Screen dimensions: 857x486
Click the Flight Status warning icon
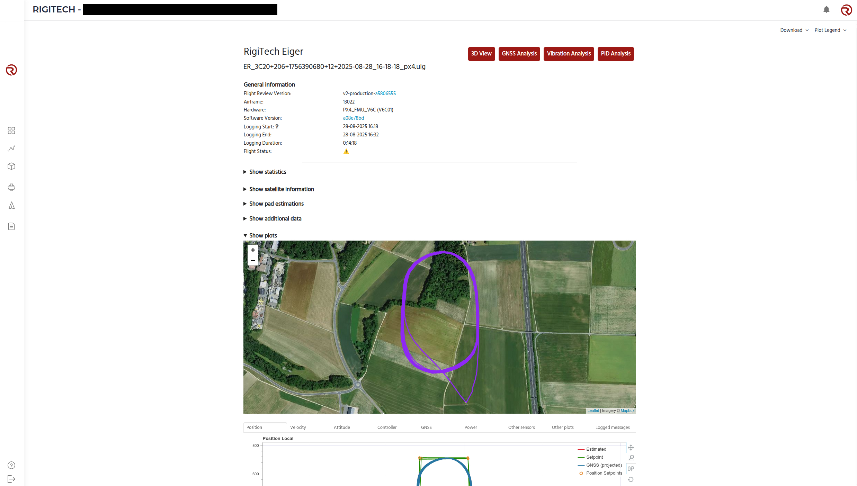point(346,151)
